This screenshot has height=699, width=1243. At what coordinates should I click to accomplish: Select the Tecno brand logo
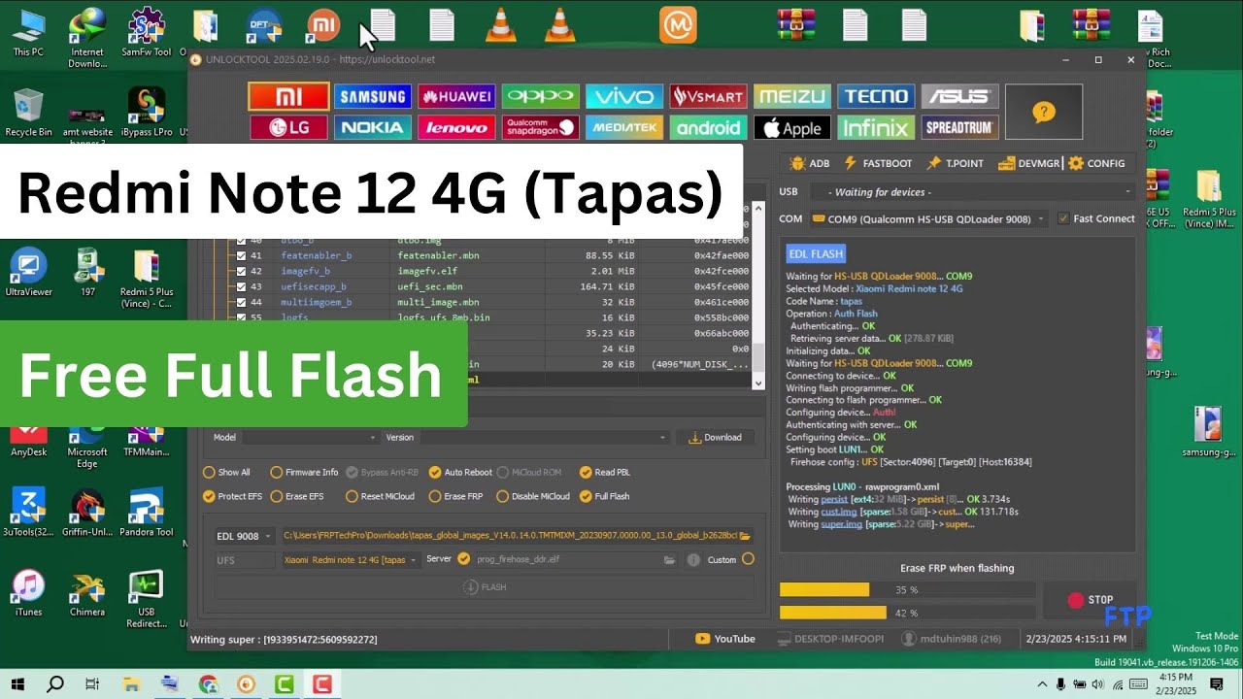[876, 96]
